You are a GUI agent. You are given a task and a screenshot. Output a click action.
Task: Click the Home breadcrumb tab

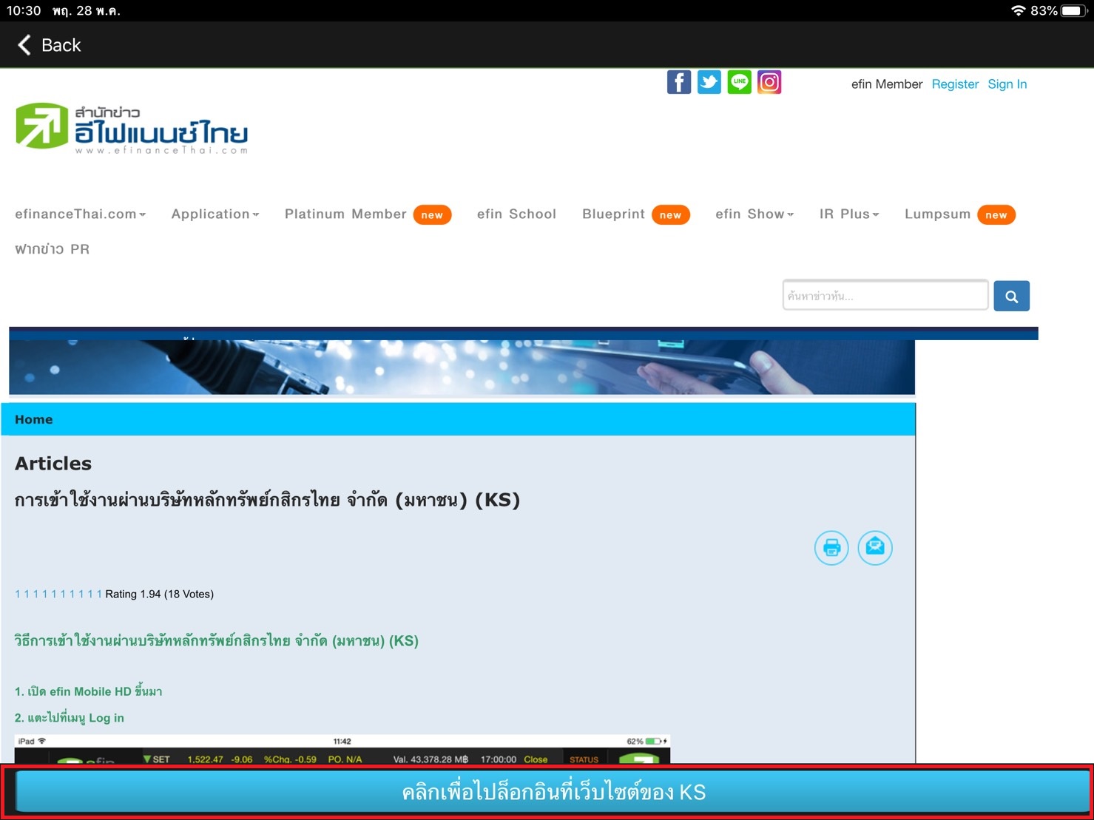pyautogui.click(x=34, y=419)
